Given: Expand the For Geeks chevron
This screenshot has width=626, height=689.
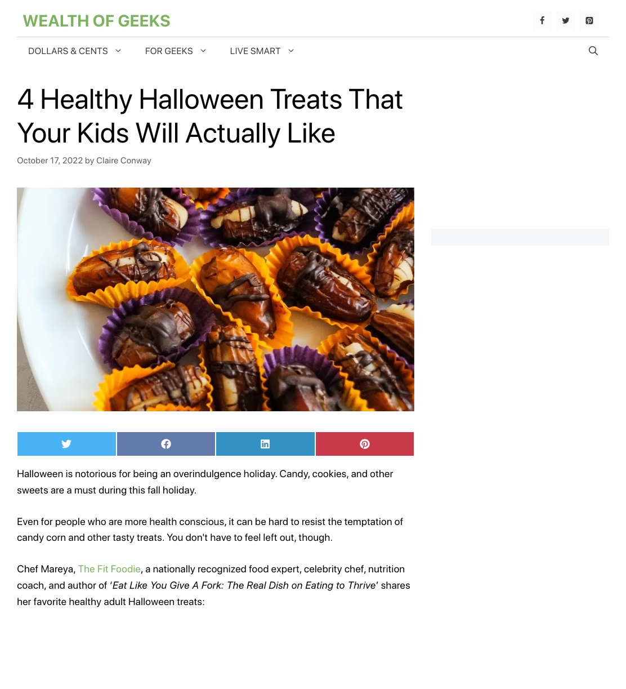Looking at the screenshot, I should 203,51.
